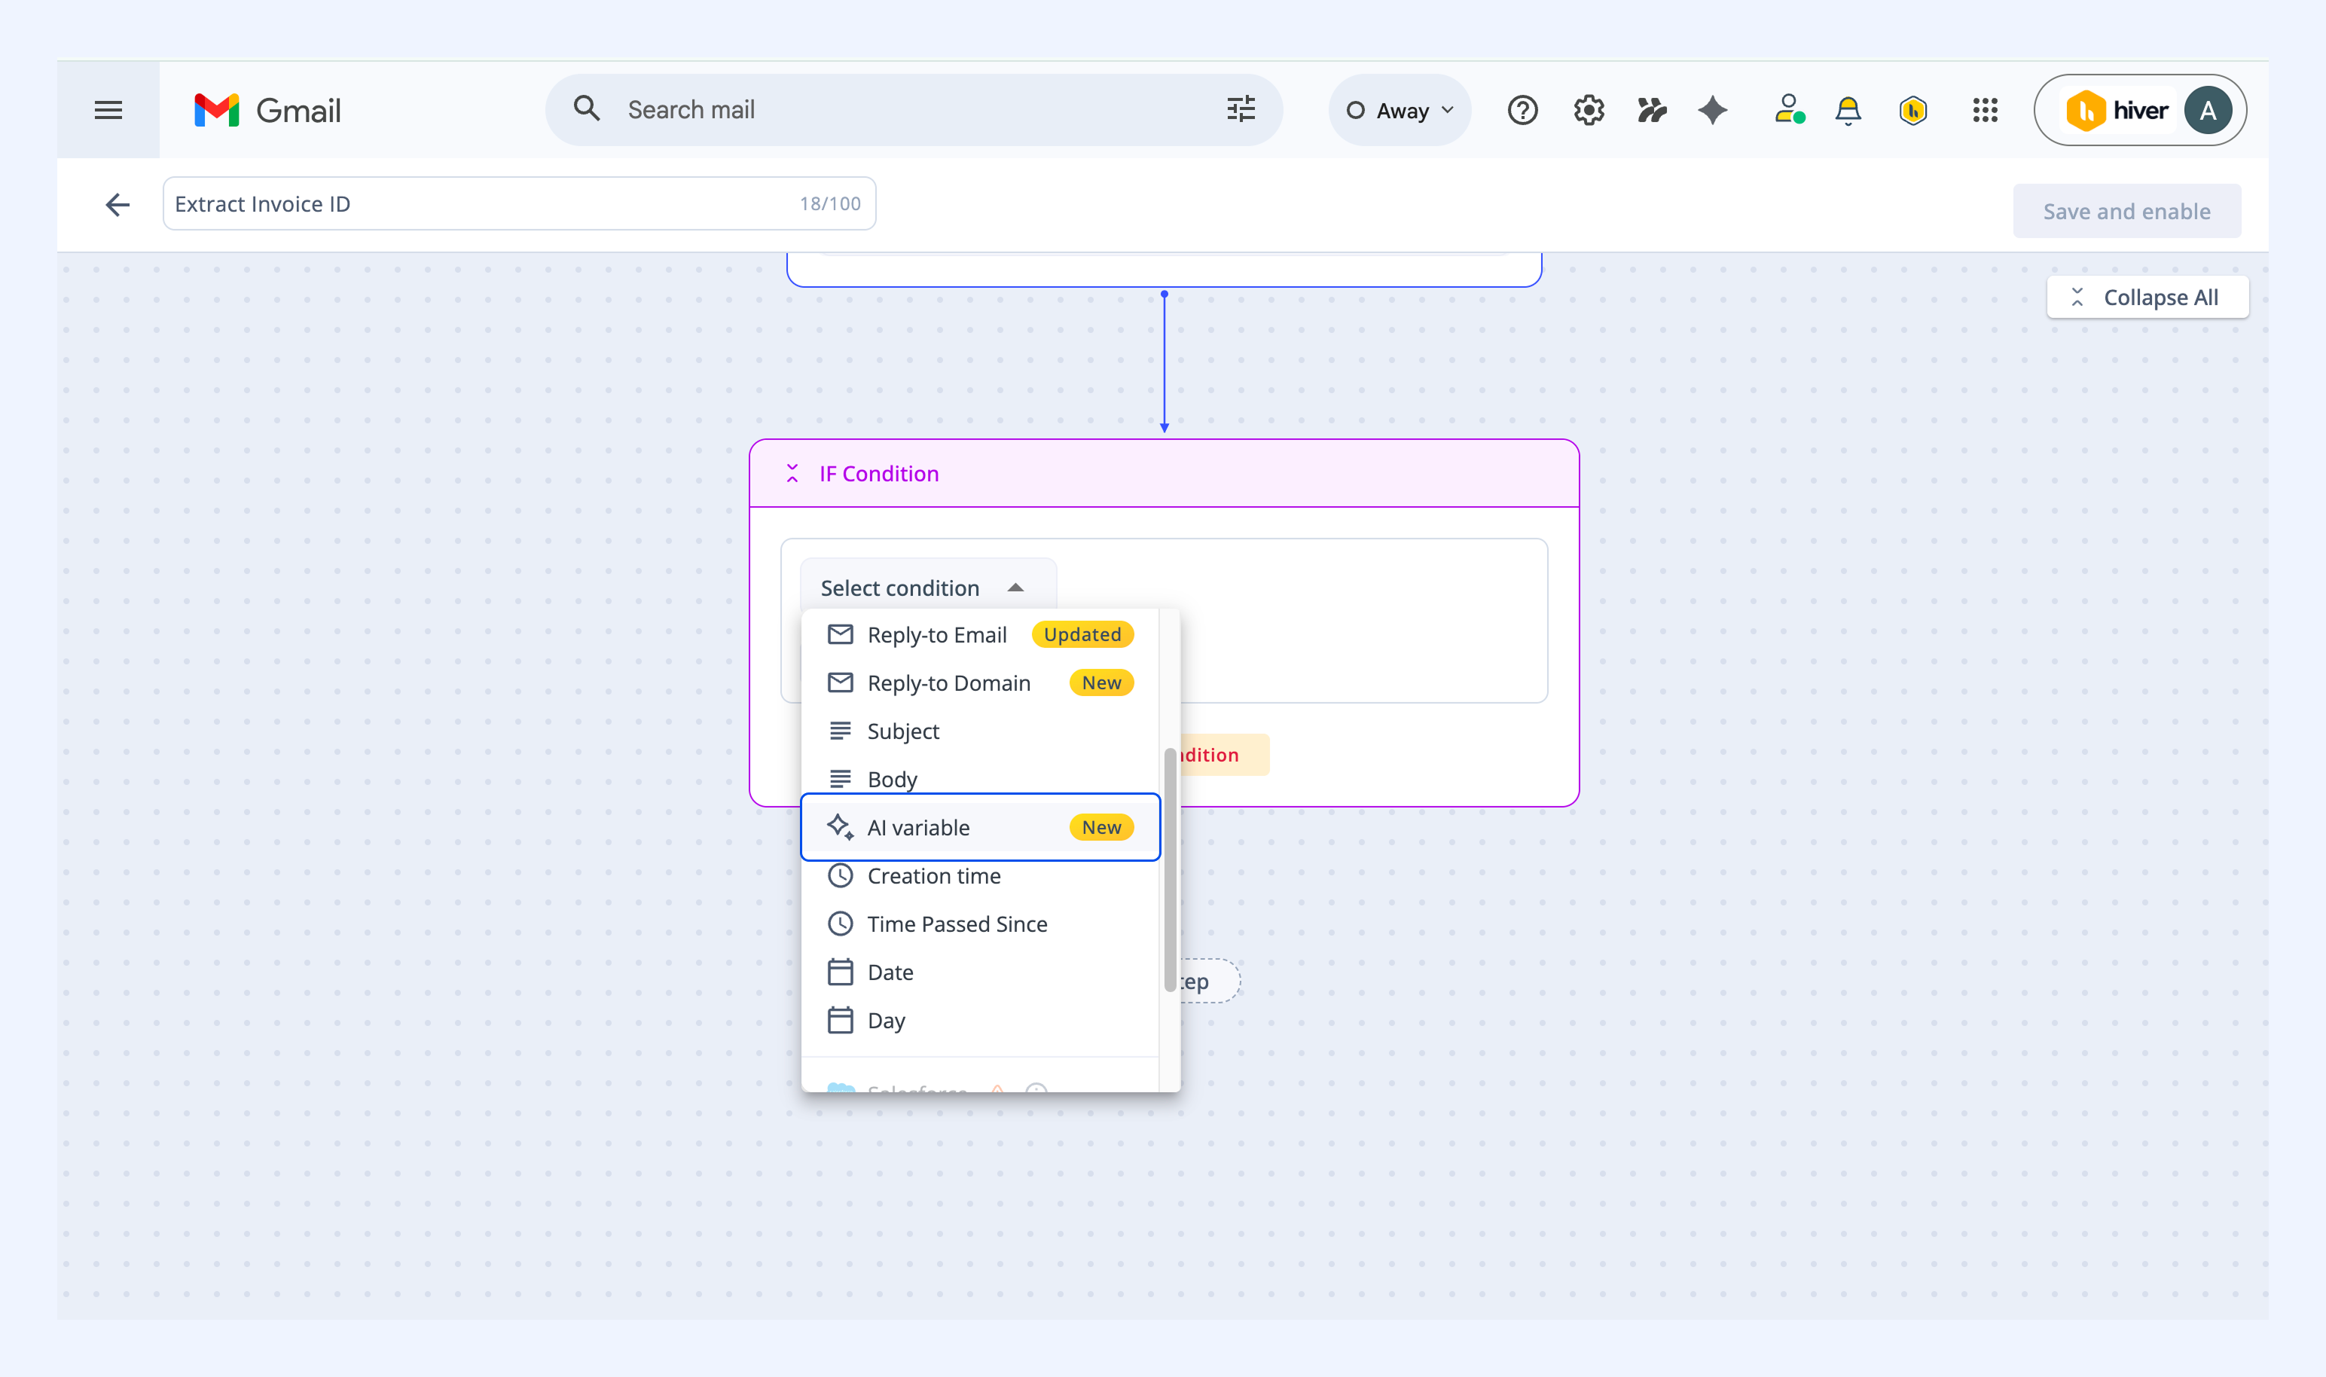Open the Google apps grid icon

(1985, 111)
